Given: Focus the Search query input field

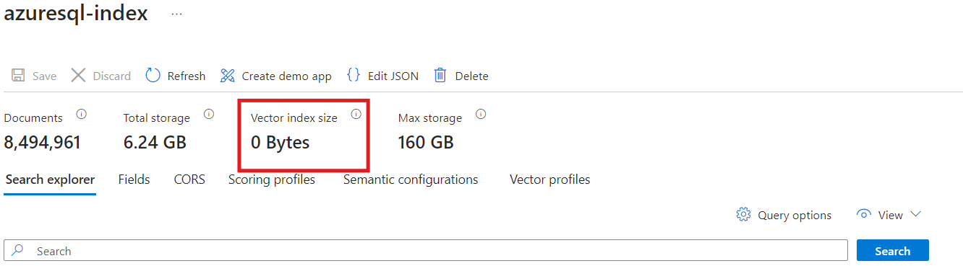Looking at the screenshot, I should point(426,251).
